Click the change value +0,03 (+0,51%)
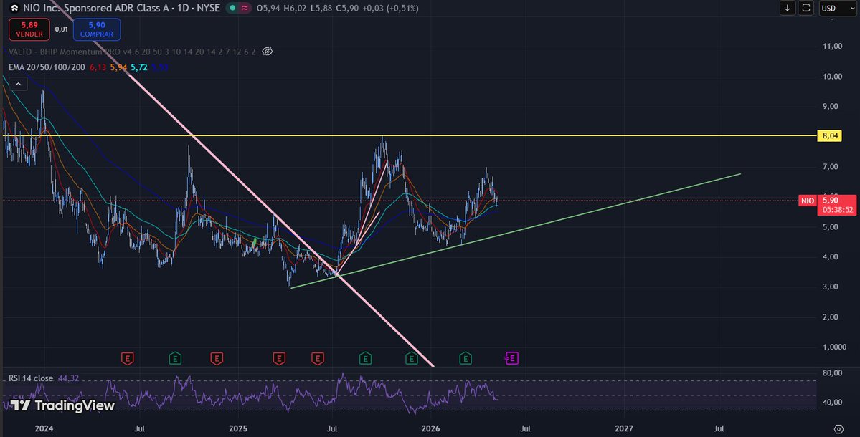 390,8
